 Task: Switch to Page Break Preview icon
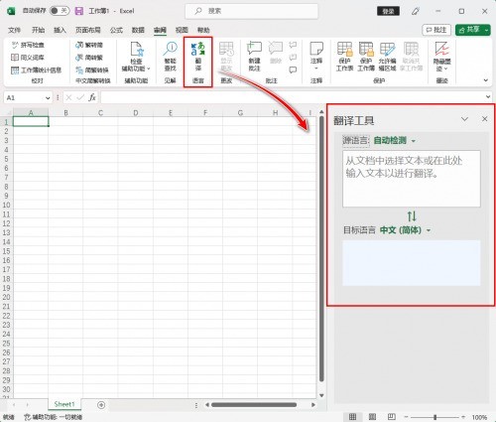tap(392, 417)
